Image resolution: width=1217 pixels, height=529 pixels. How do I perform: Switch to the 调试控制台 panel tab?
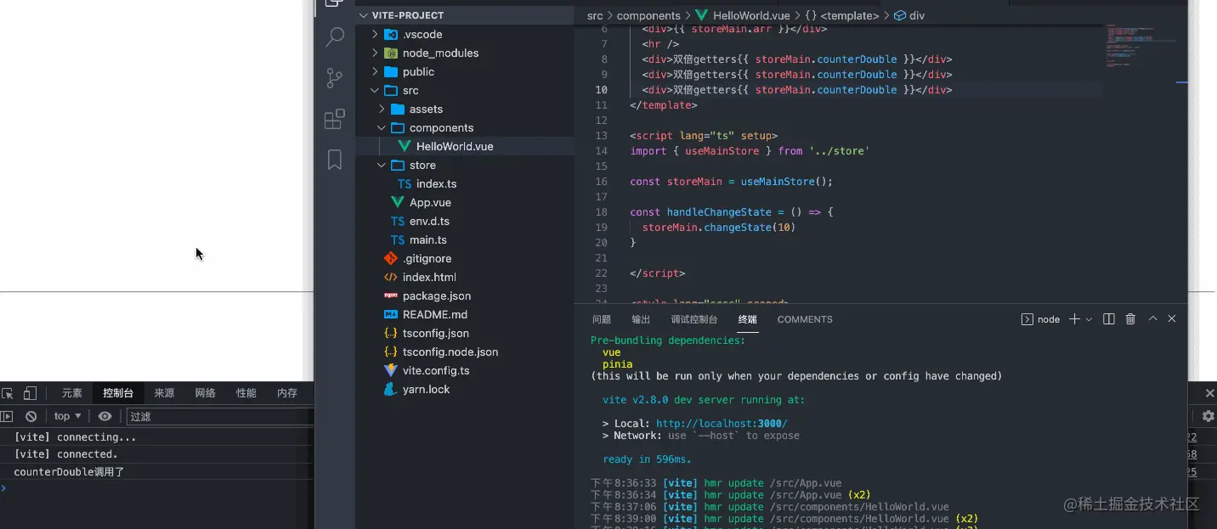pyautogui.click(x=694, y=319)
